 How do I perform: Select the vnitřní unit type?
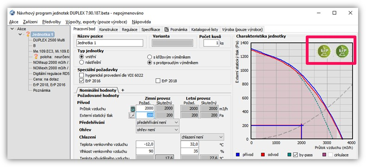[x=82, y=57]
